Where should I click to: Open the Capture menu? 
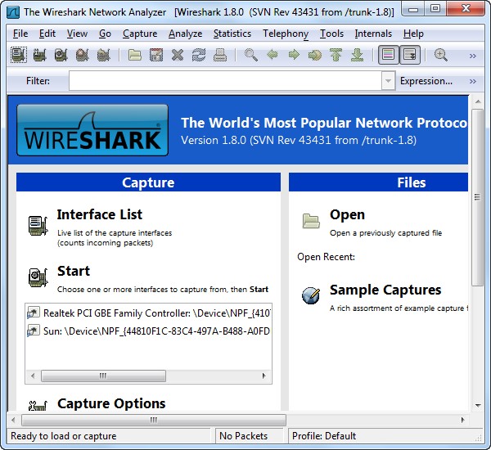click(x=140, y=34)
